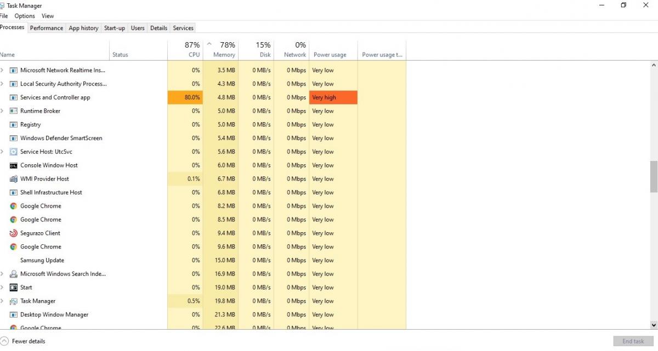Click the Microsoft Windows Search Indexer icon
Image resolution: width=658 pixels, height=351 pixels.
[14, 274]
